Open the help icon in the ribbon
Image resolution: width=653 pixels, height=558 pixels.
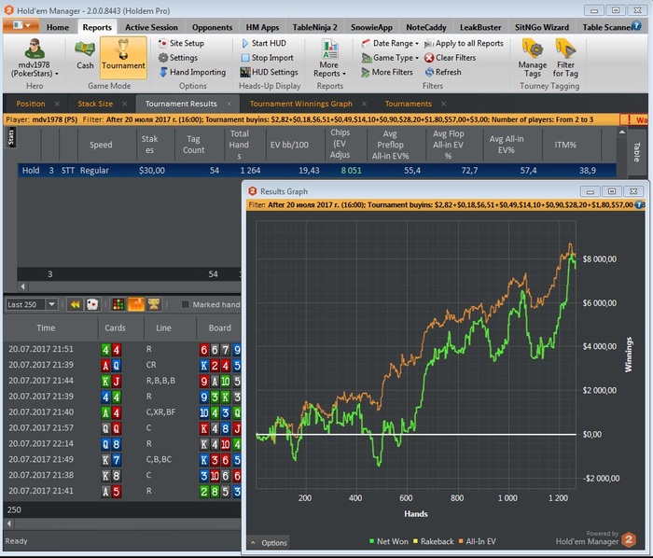click(636, 26)
